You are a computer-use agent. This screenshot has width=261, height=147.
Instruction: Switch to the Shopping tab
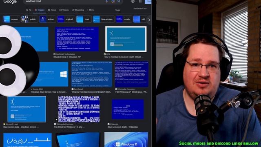point(78,10)
